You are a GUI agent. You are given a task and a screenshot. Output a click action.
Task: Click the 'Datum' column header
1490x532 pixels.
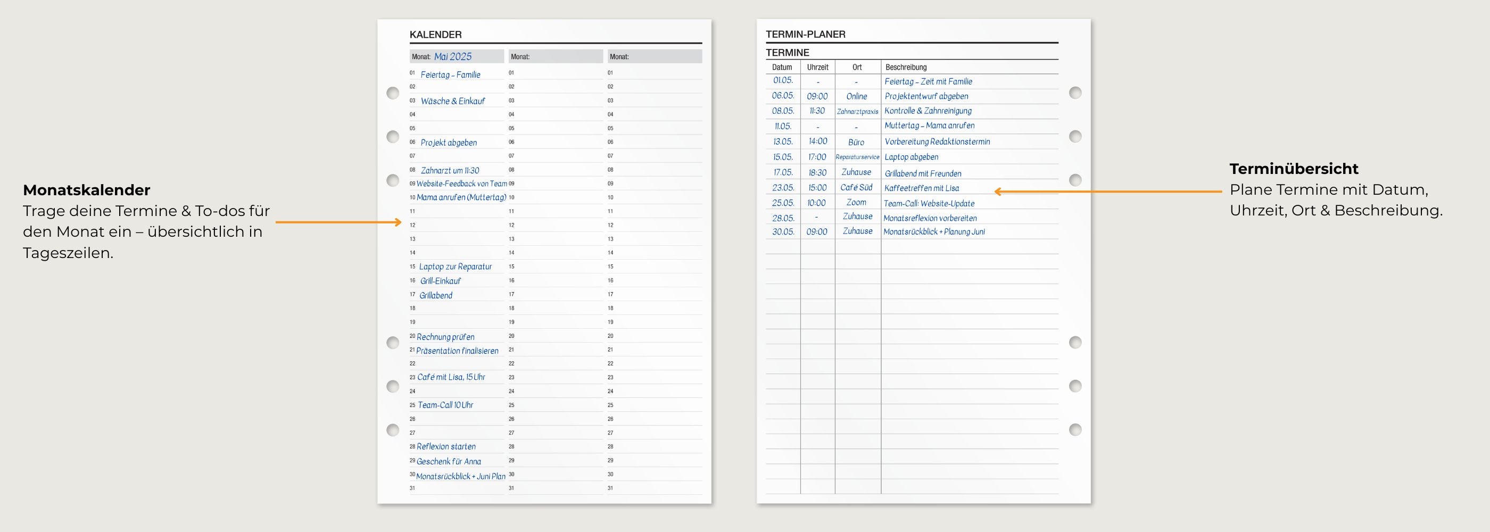pyautogui.click(x=782, y=67)
